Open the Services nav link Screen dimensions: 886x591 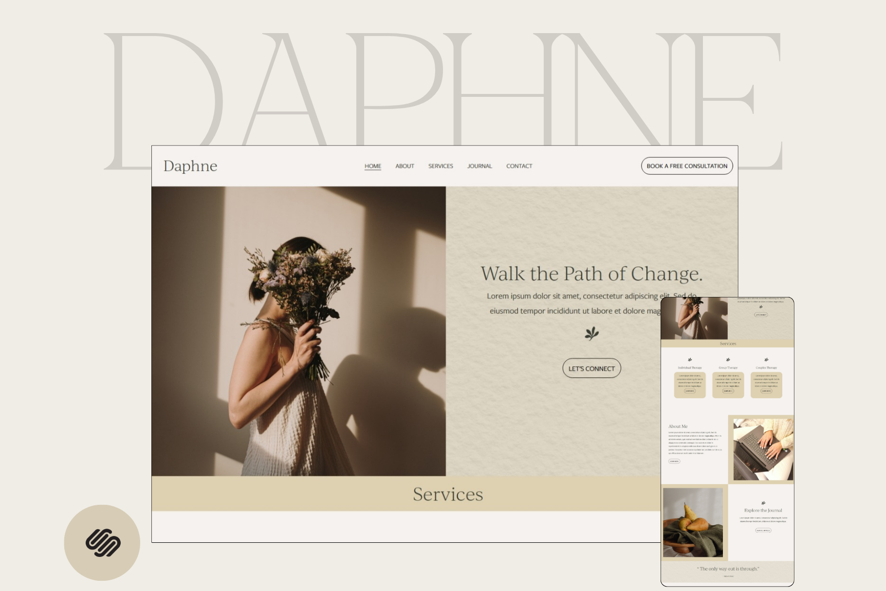click(x=441, y=166)
